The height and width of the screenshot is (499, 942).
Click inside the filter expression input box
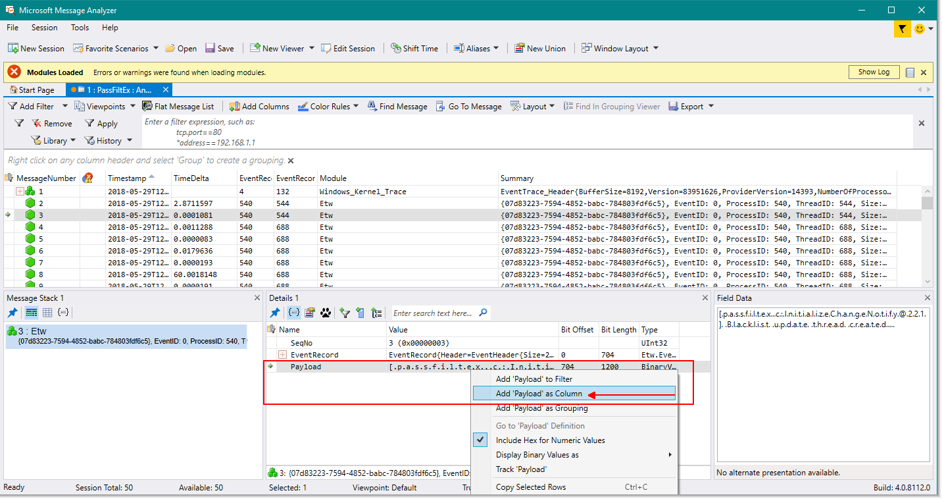pos(527,132)
